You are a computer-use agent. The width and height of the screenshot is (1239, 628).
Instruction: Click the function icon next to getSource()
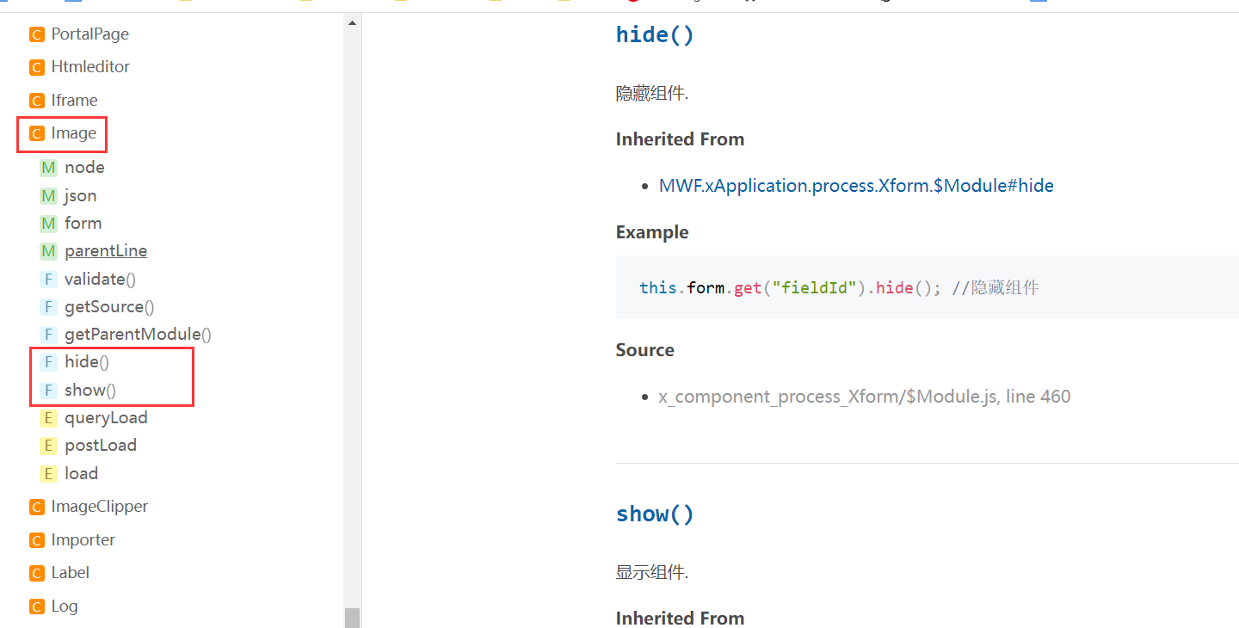48,307
